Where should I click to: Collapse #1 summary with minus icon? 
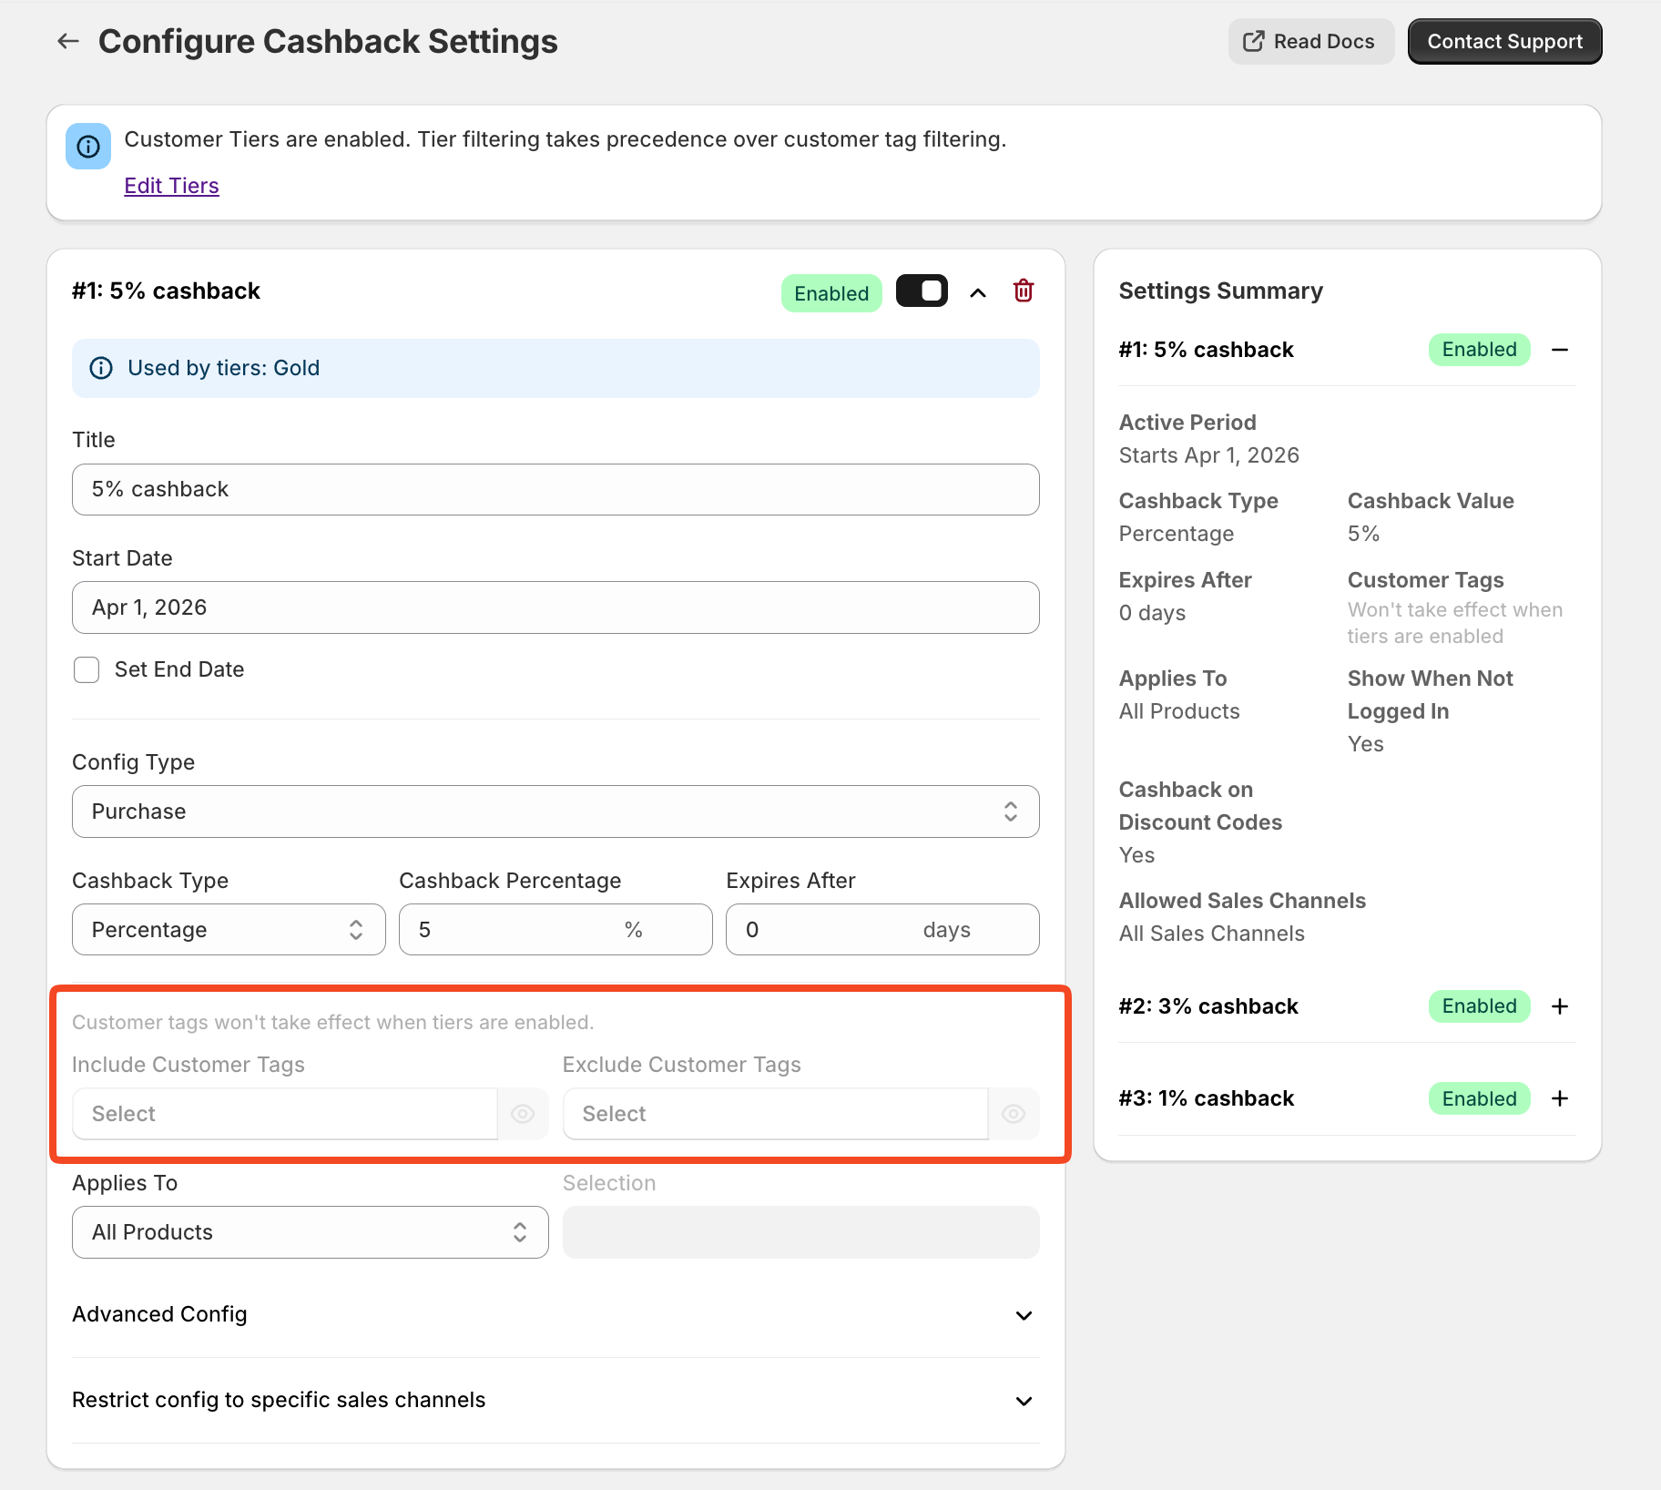[1560, 350]
